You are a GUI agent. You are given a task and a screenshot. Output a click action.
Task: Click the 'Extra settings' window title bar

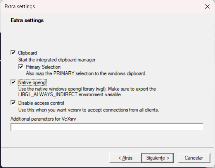click(x=86, y=7)
